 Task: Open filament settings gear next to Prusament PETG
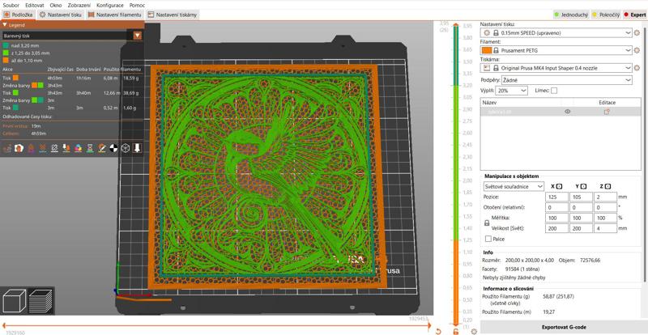coord(637,50)
